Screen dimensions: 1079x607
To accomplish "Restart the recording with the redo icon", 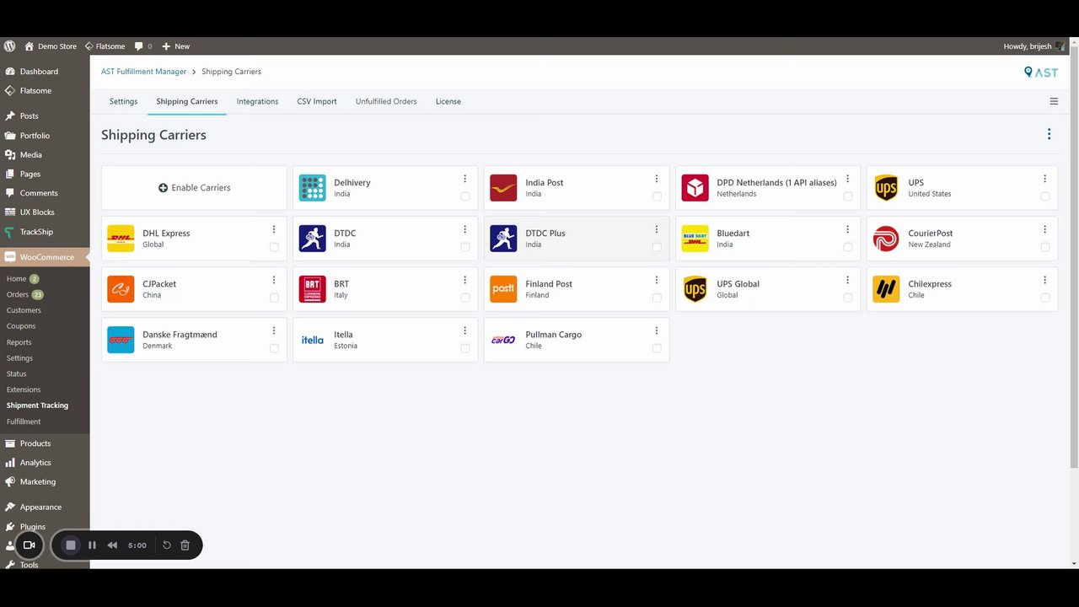I will point(167,545).
